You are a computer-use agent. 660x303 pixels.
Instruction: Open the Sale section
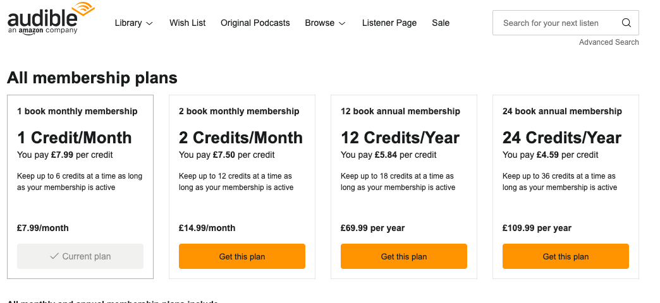click(x=441, y=23)
